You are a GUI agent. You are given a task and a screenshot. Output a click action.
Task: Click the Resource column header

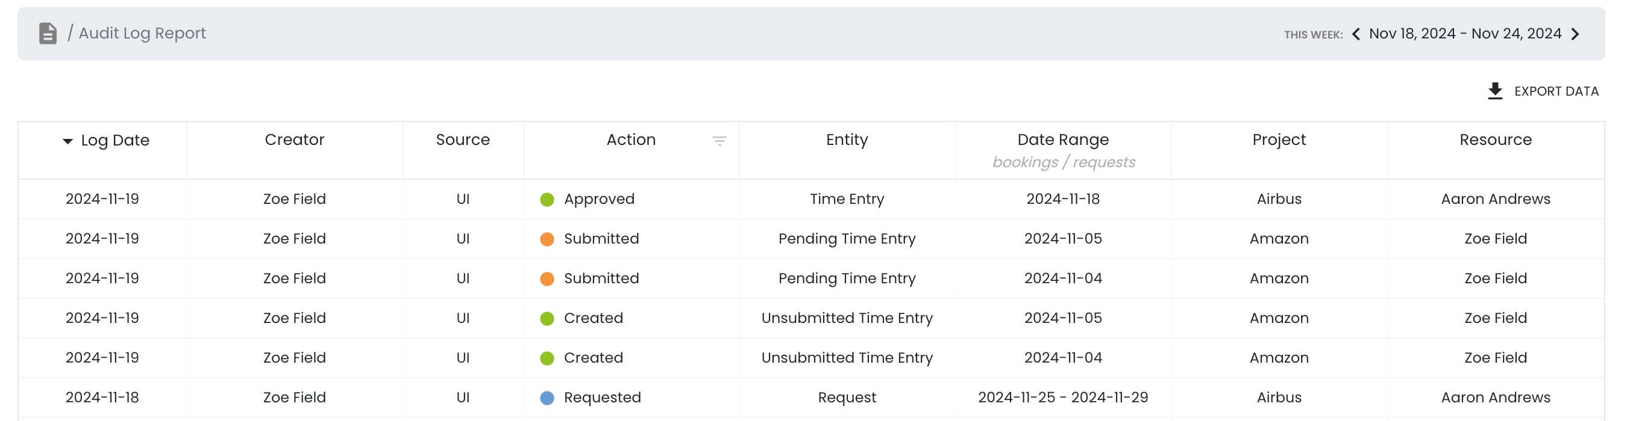1496,140
